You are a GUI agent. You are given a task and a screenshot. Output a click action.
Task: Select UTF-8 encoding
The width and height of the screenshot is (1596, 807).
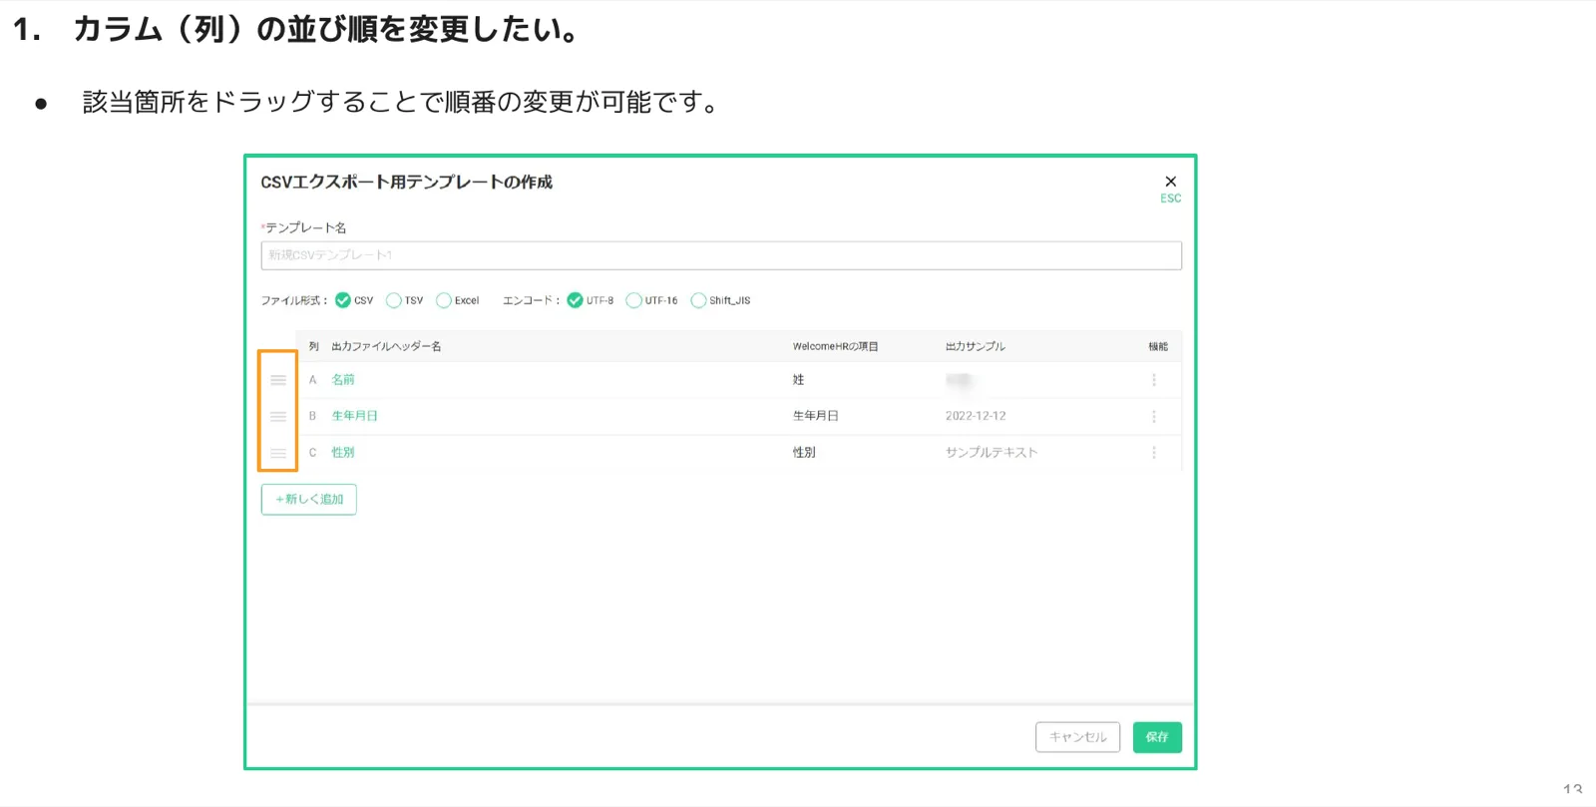pos(575,300)
